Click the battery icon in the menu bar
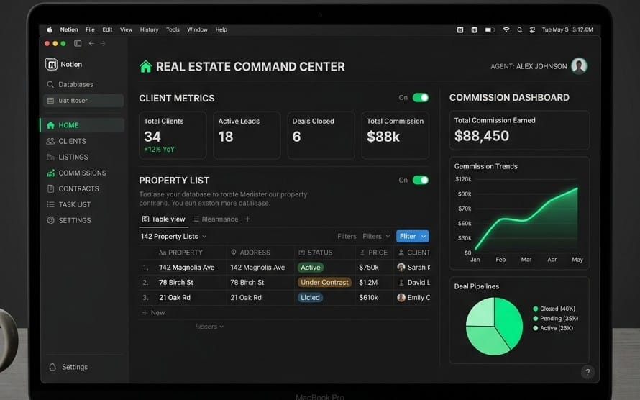This screenshot has width=640, height=400. pos(490,29)
